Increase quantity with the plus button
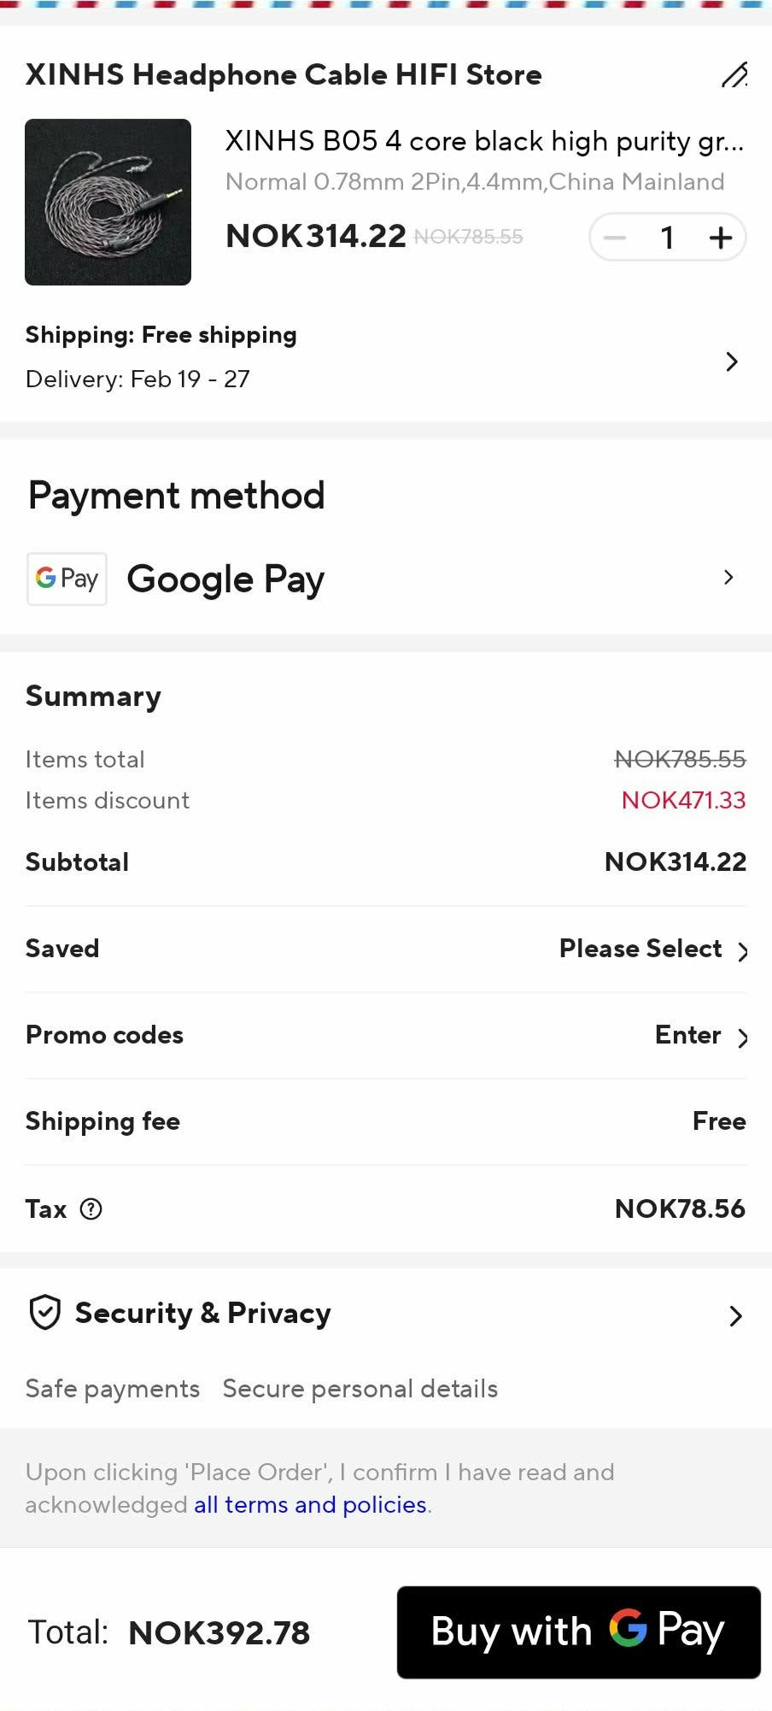Viewport: 772px width, 1711px height. click(x=721, y=238)
